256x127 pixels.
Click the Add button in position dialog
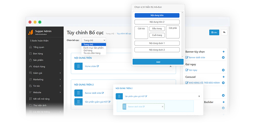[158, 62]
